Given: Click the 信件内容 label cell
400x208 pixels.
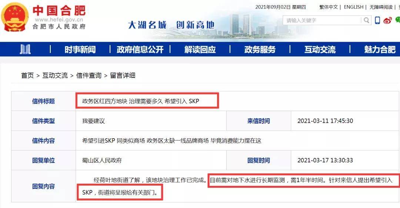Looking at the screenshot, I should click(x=43, y=141).
